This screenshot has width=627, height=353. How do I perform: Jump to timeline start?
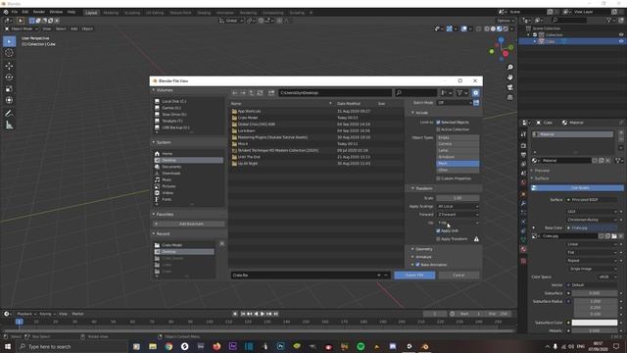click(243, 314)
